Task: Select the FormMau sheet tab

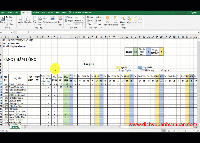Action: tap(15, 127)
